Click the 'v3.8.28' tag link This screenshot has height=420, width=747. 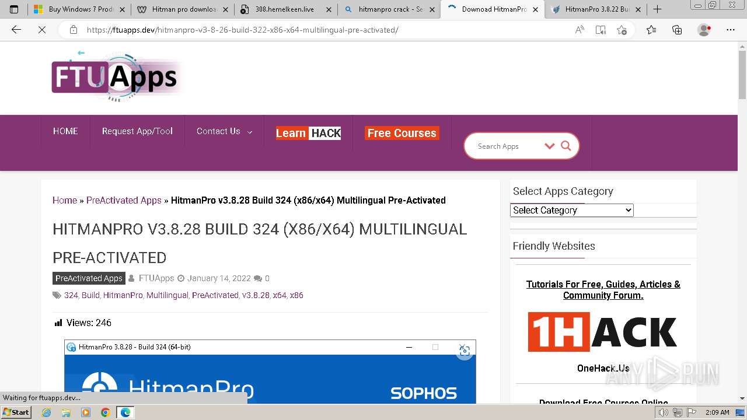point(256,295)
